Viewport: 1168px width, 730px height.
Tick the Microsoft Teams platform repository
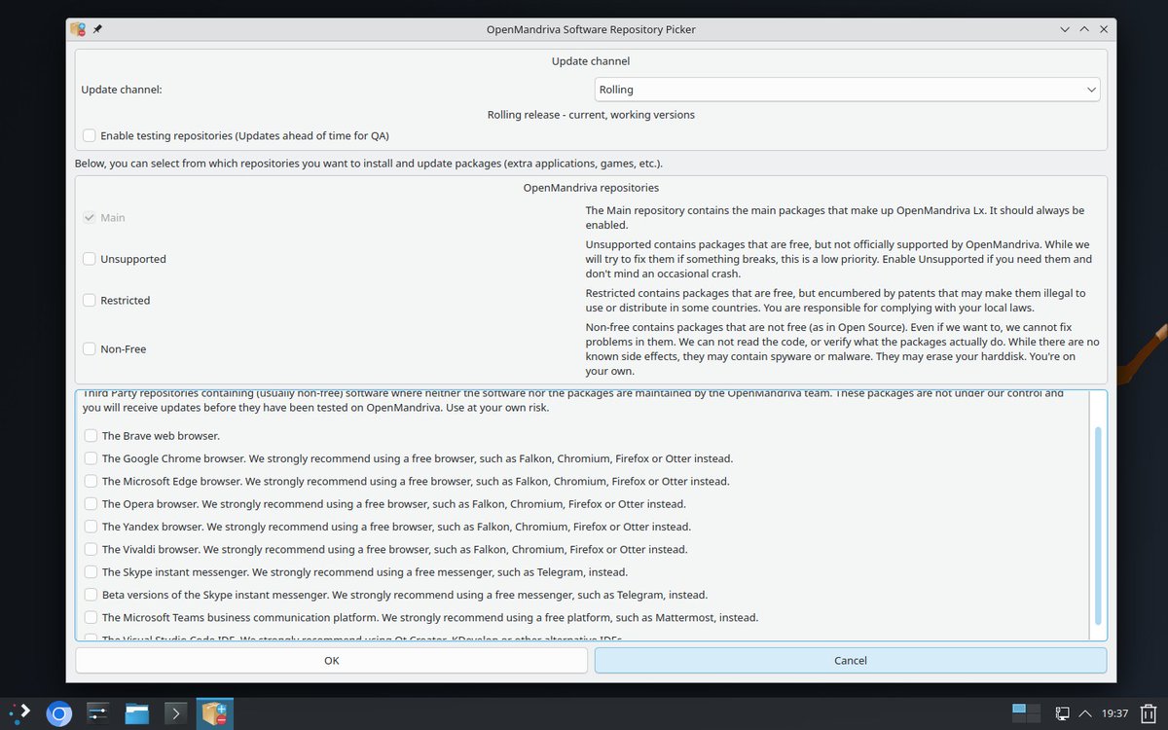(91, 617)
